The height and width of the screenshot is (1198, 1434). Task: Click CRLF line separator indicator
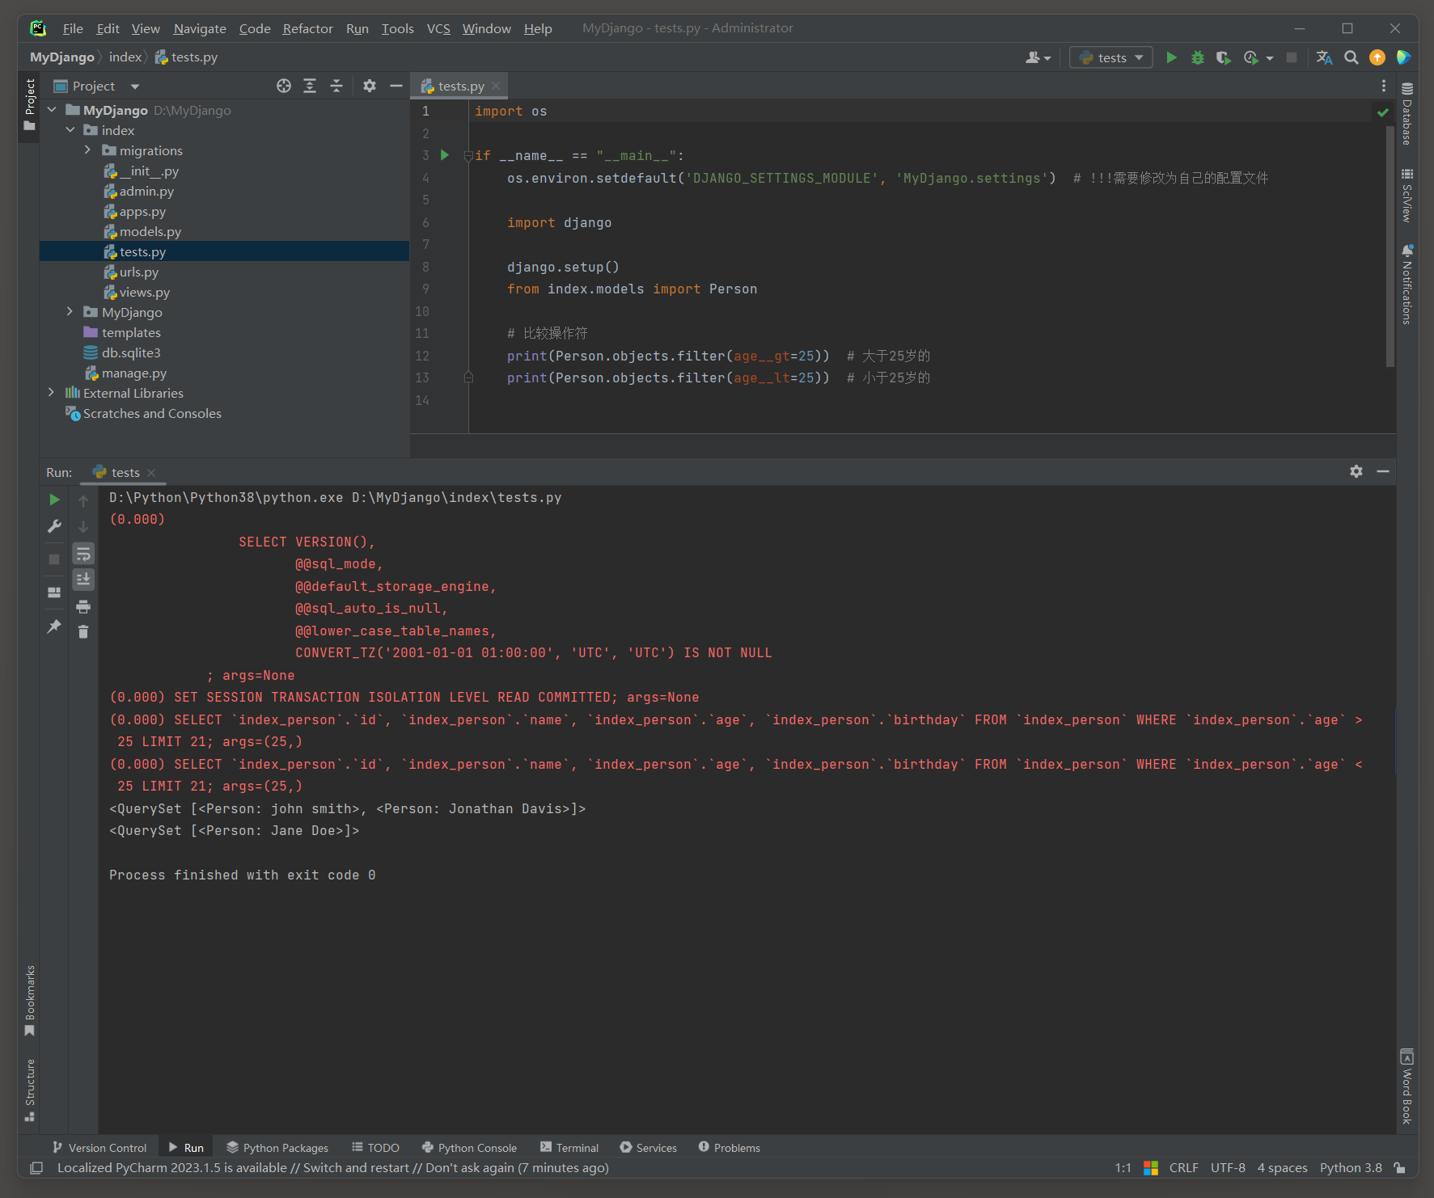[1183, 1167]
